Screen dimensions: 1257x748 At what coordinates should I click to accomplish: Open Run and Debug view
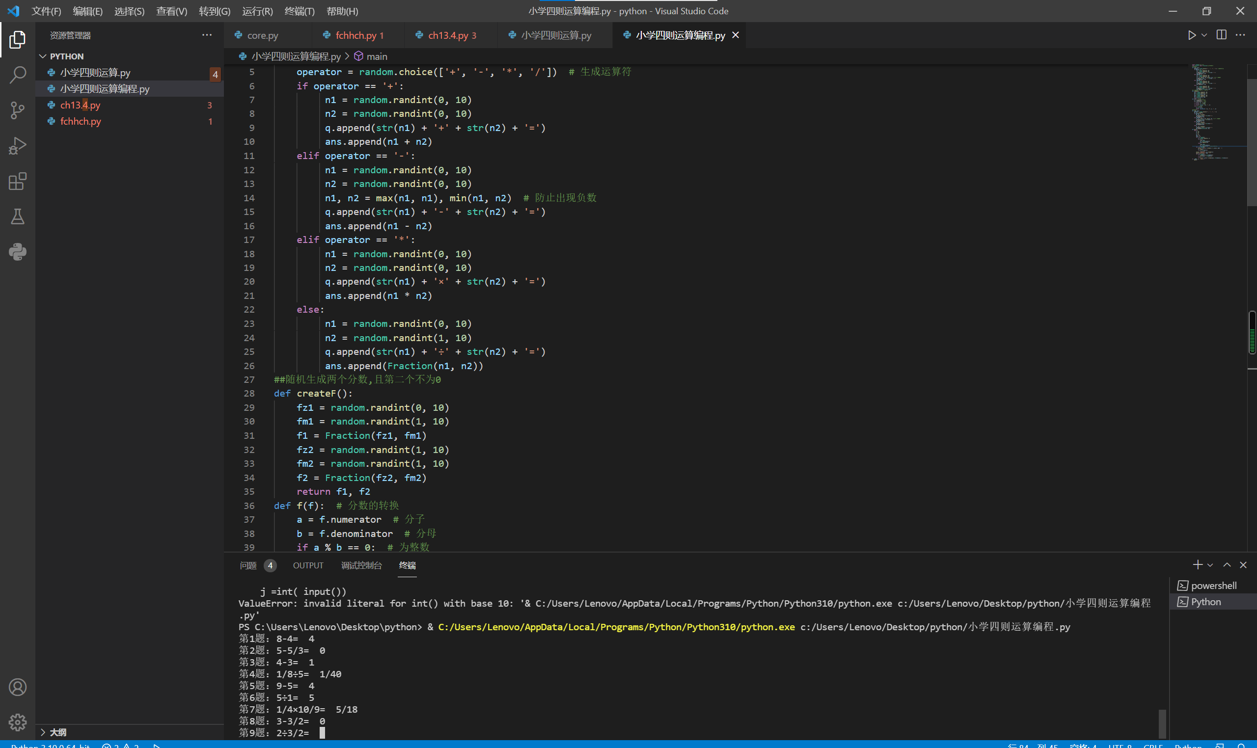pos(18,146)
